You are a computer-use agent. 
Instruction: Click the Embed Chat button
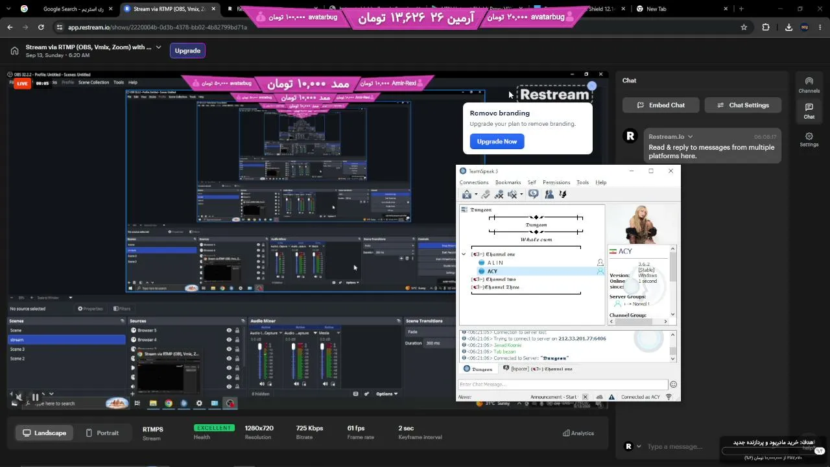tap(661, 105)
